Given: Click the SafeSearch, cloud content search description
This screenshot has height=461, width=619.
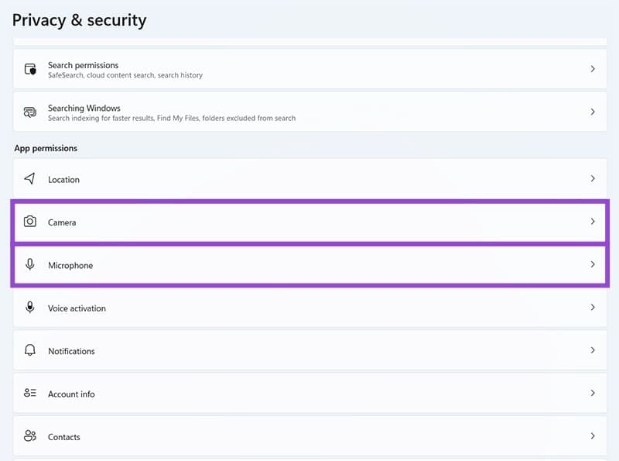Looking at the screenshot, I should click(x=125, y=76).
